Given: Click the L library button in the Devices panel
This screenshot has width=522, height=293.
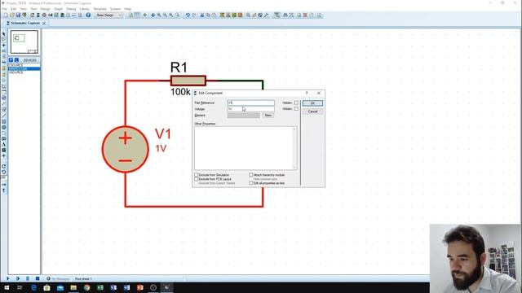Looking at the screenshot, I should coord(16,59).
